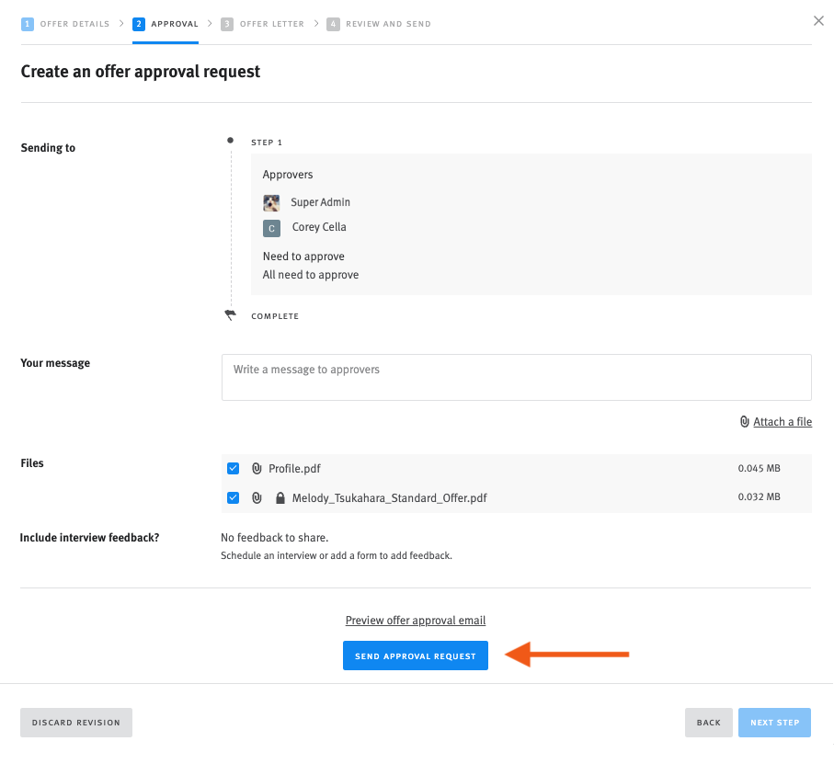Switch to the Offer Letter step
The width and height of the screenshot is (834, 764).
274,23
